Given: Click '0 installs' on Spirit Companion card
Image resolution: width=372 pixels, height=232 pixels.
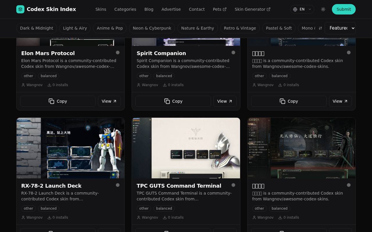Looking at the screenshot, I should pyautogui.click(x=176, y=85).
